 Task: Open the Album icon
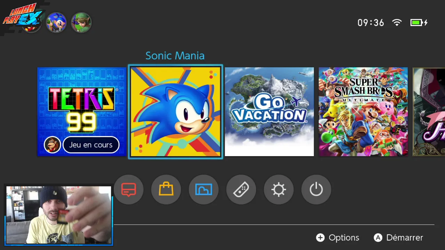pos(204,190)
